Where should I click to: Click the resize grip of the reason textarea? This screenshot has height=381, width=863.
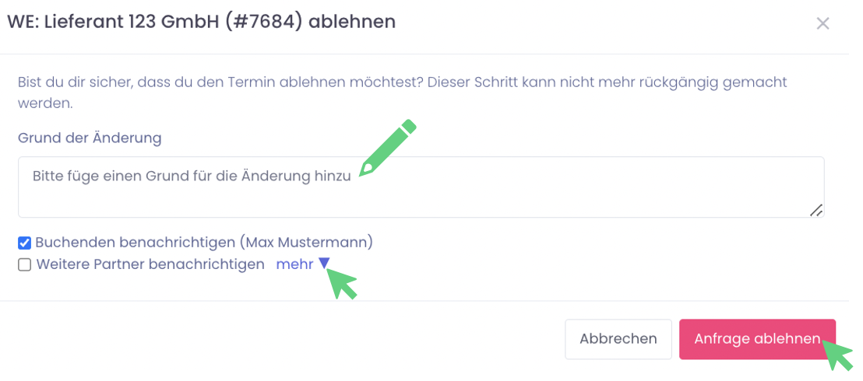pos(815,209)
